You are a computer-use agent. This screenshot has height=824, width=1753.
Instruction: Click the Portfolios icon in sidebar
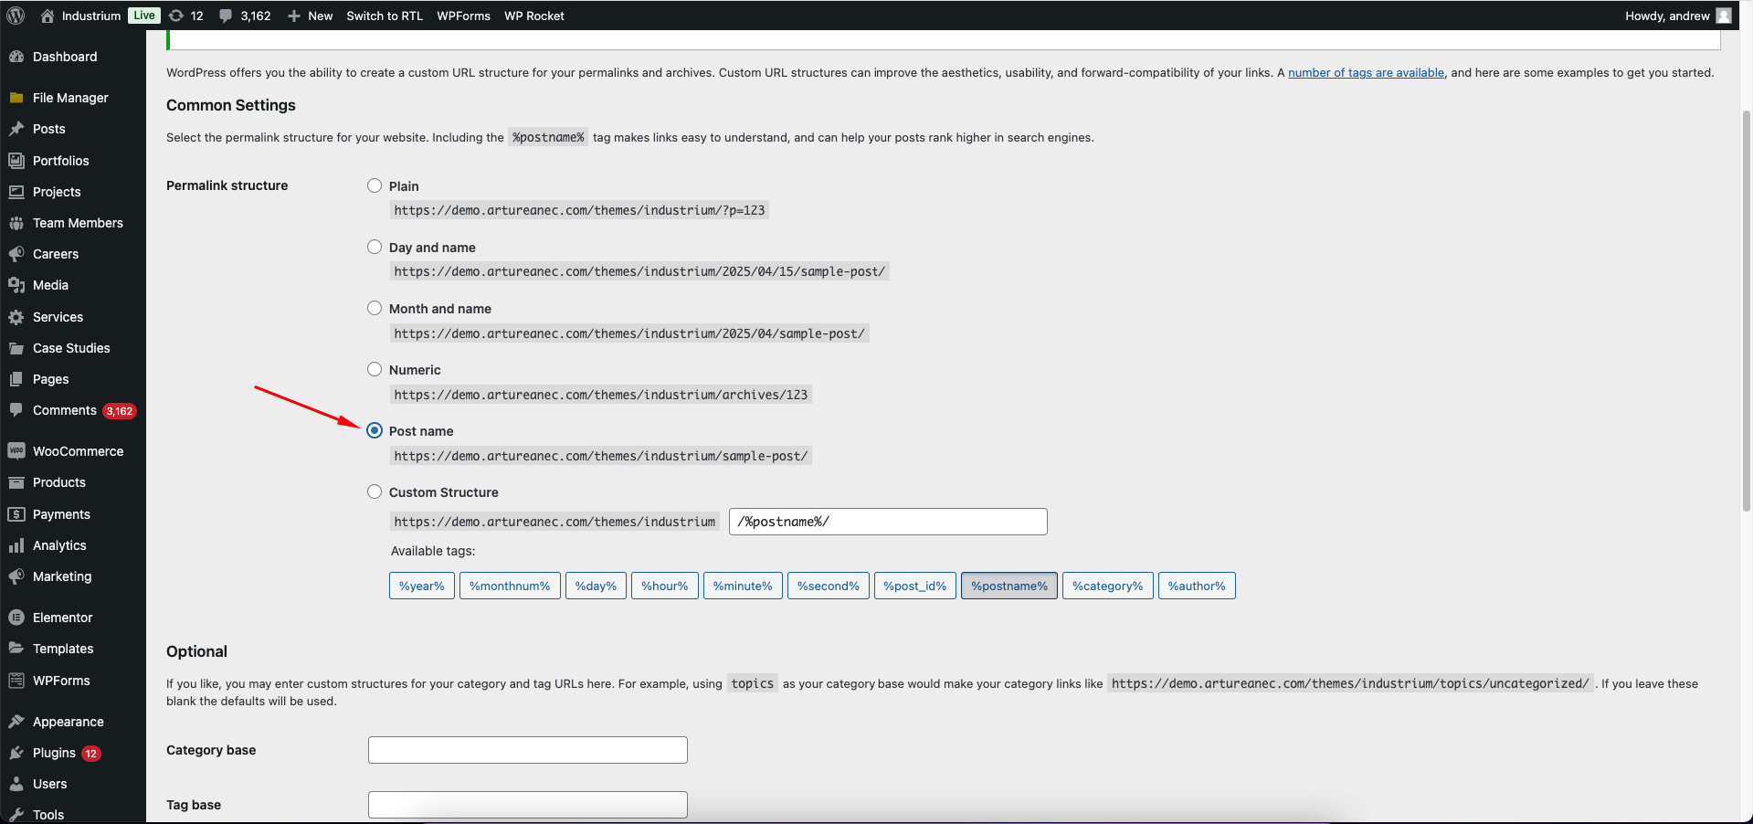click(x=16, y=161)
